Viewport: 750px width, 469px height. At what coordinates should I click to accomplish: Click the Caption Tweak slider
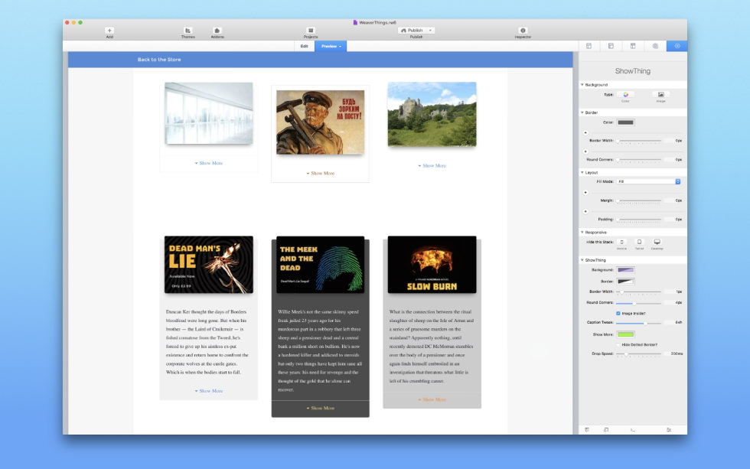638,323
